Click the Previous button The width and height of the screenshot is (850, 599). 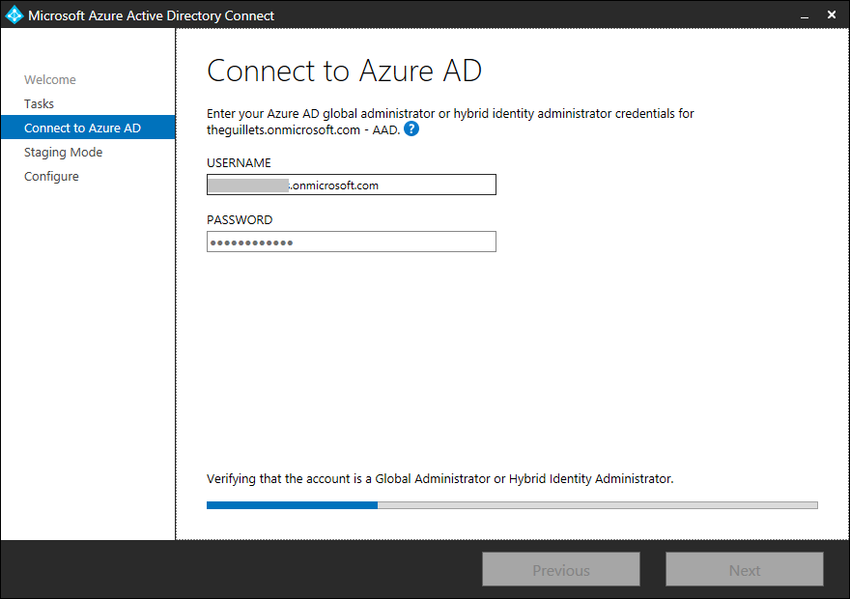click(561, 569)
